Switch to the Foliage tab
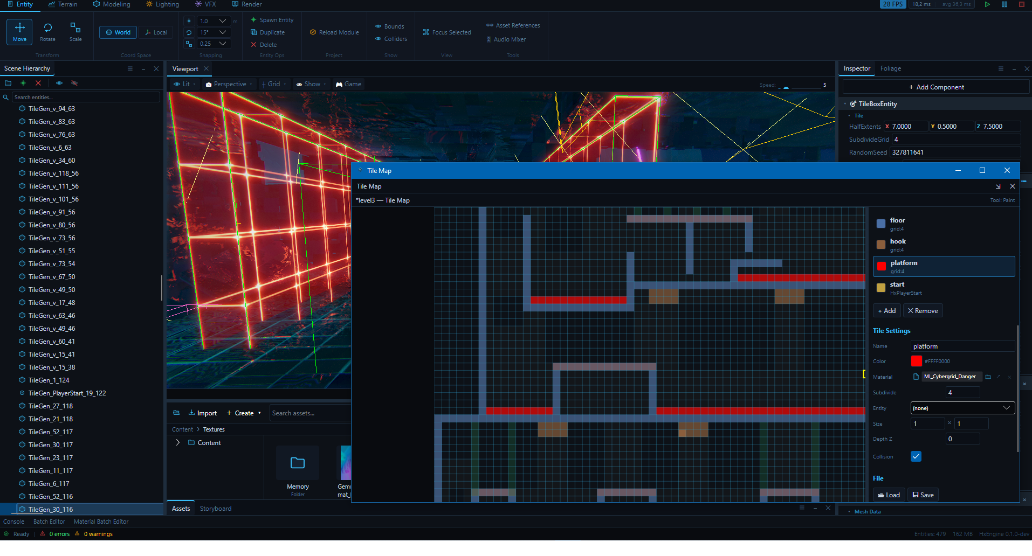Screen dimensions: 1032x556 [891, 68]
